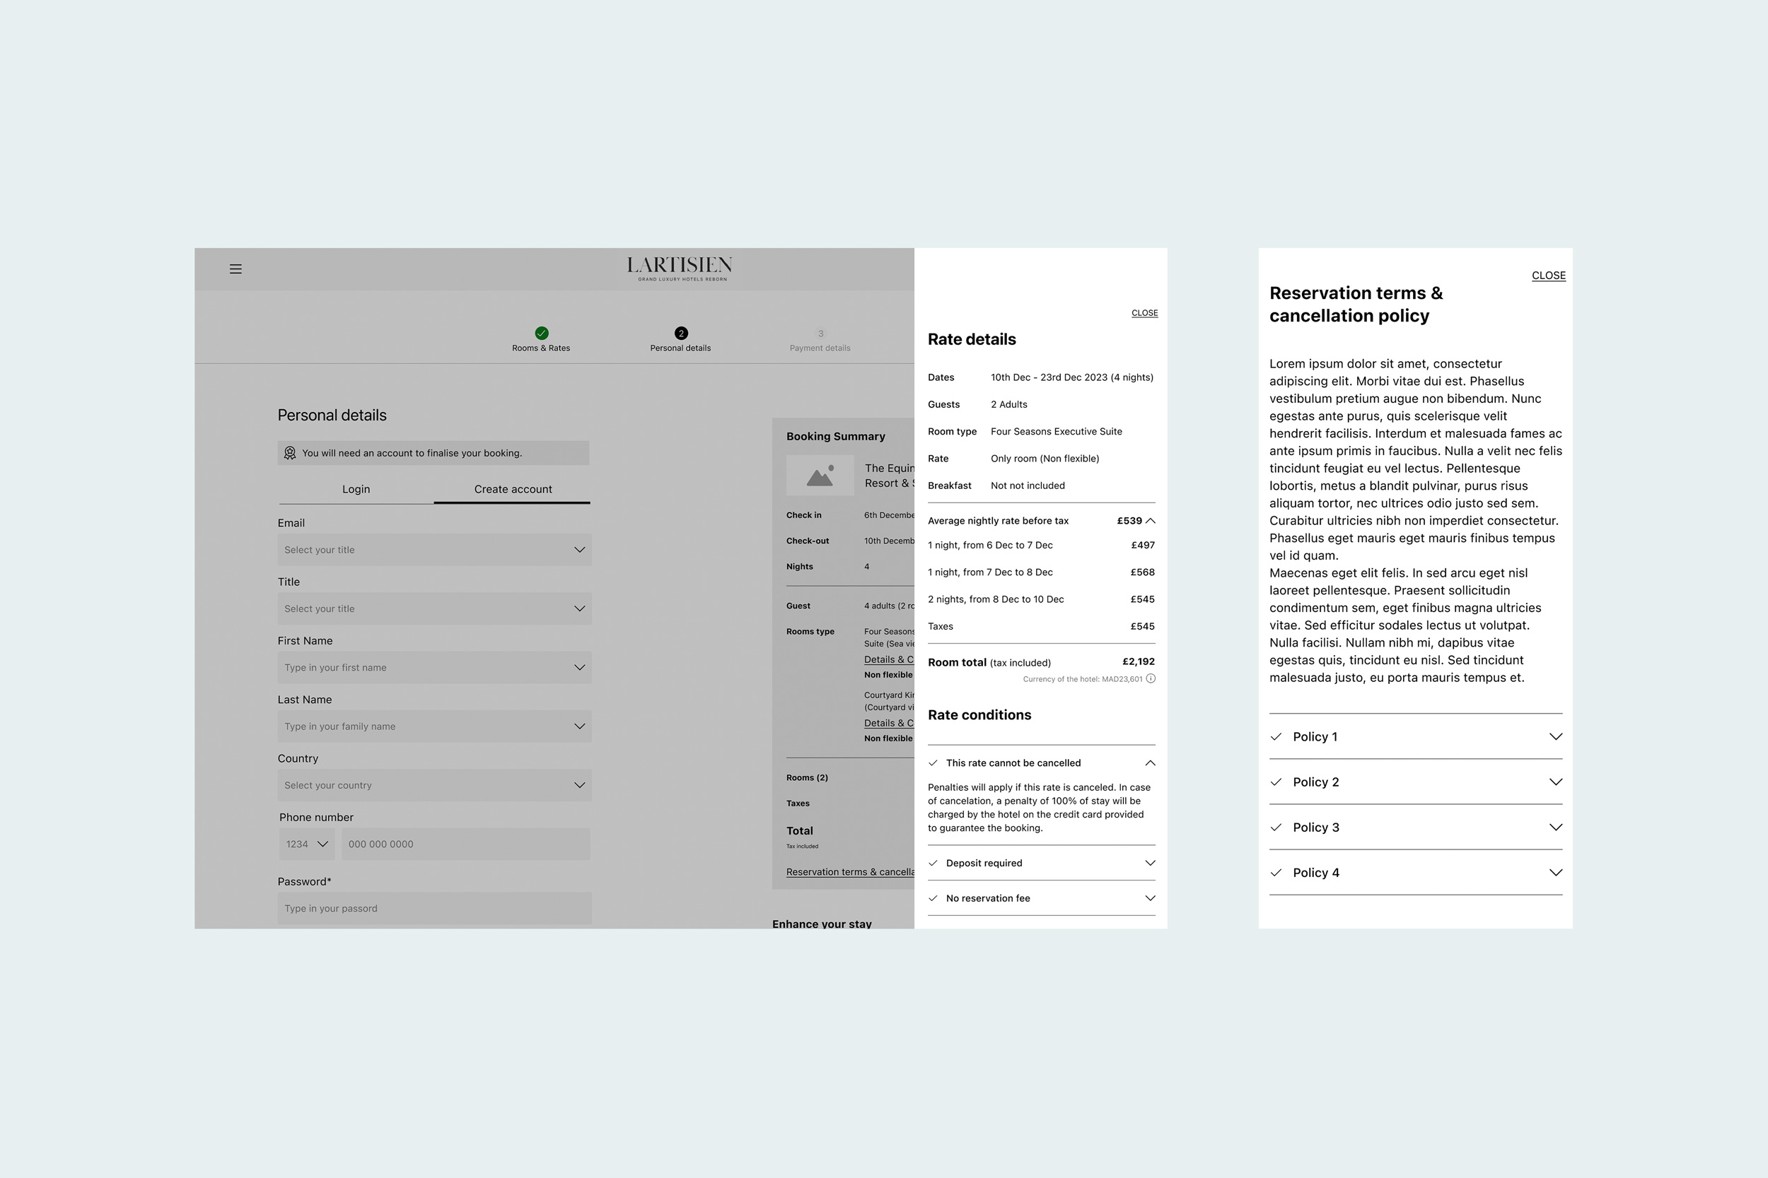Select the Create account tab
1768x1178 pixels.
tap(513, 489)
